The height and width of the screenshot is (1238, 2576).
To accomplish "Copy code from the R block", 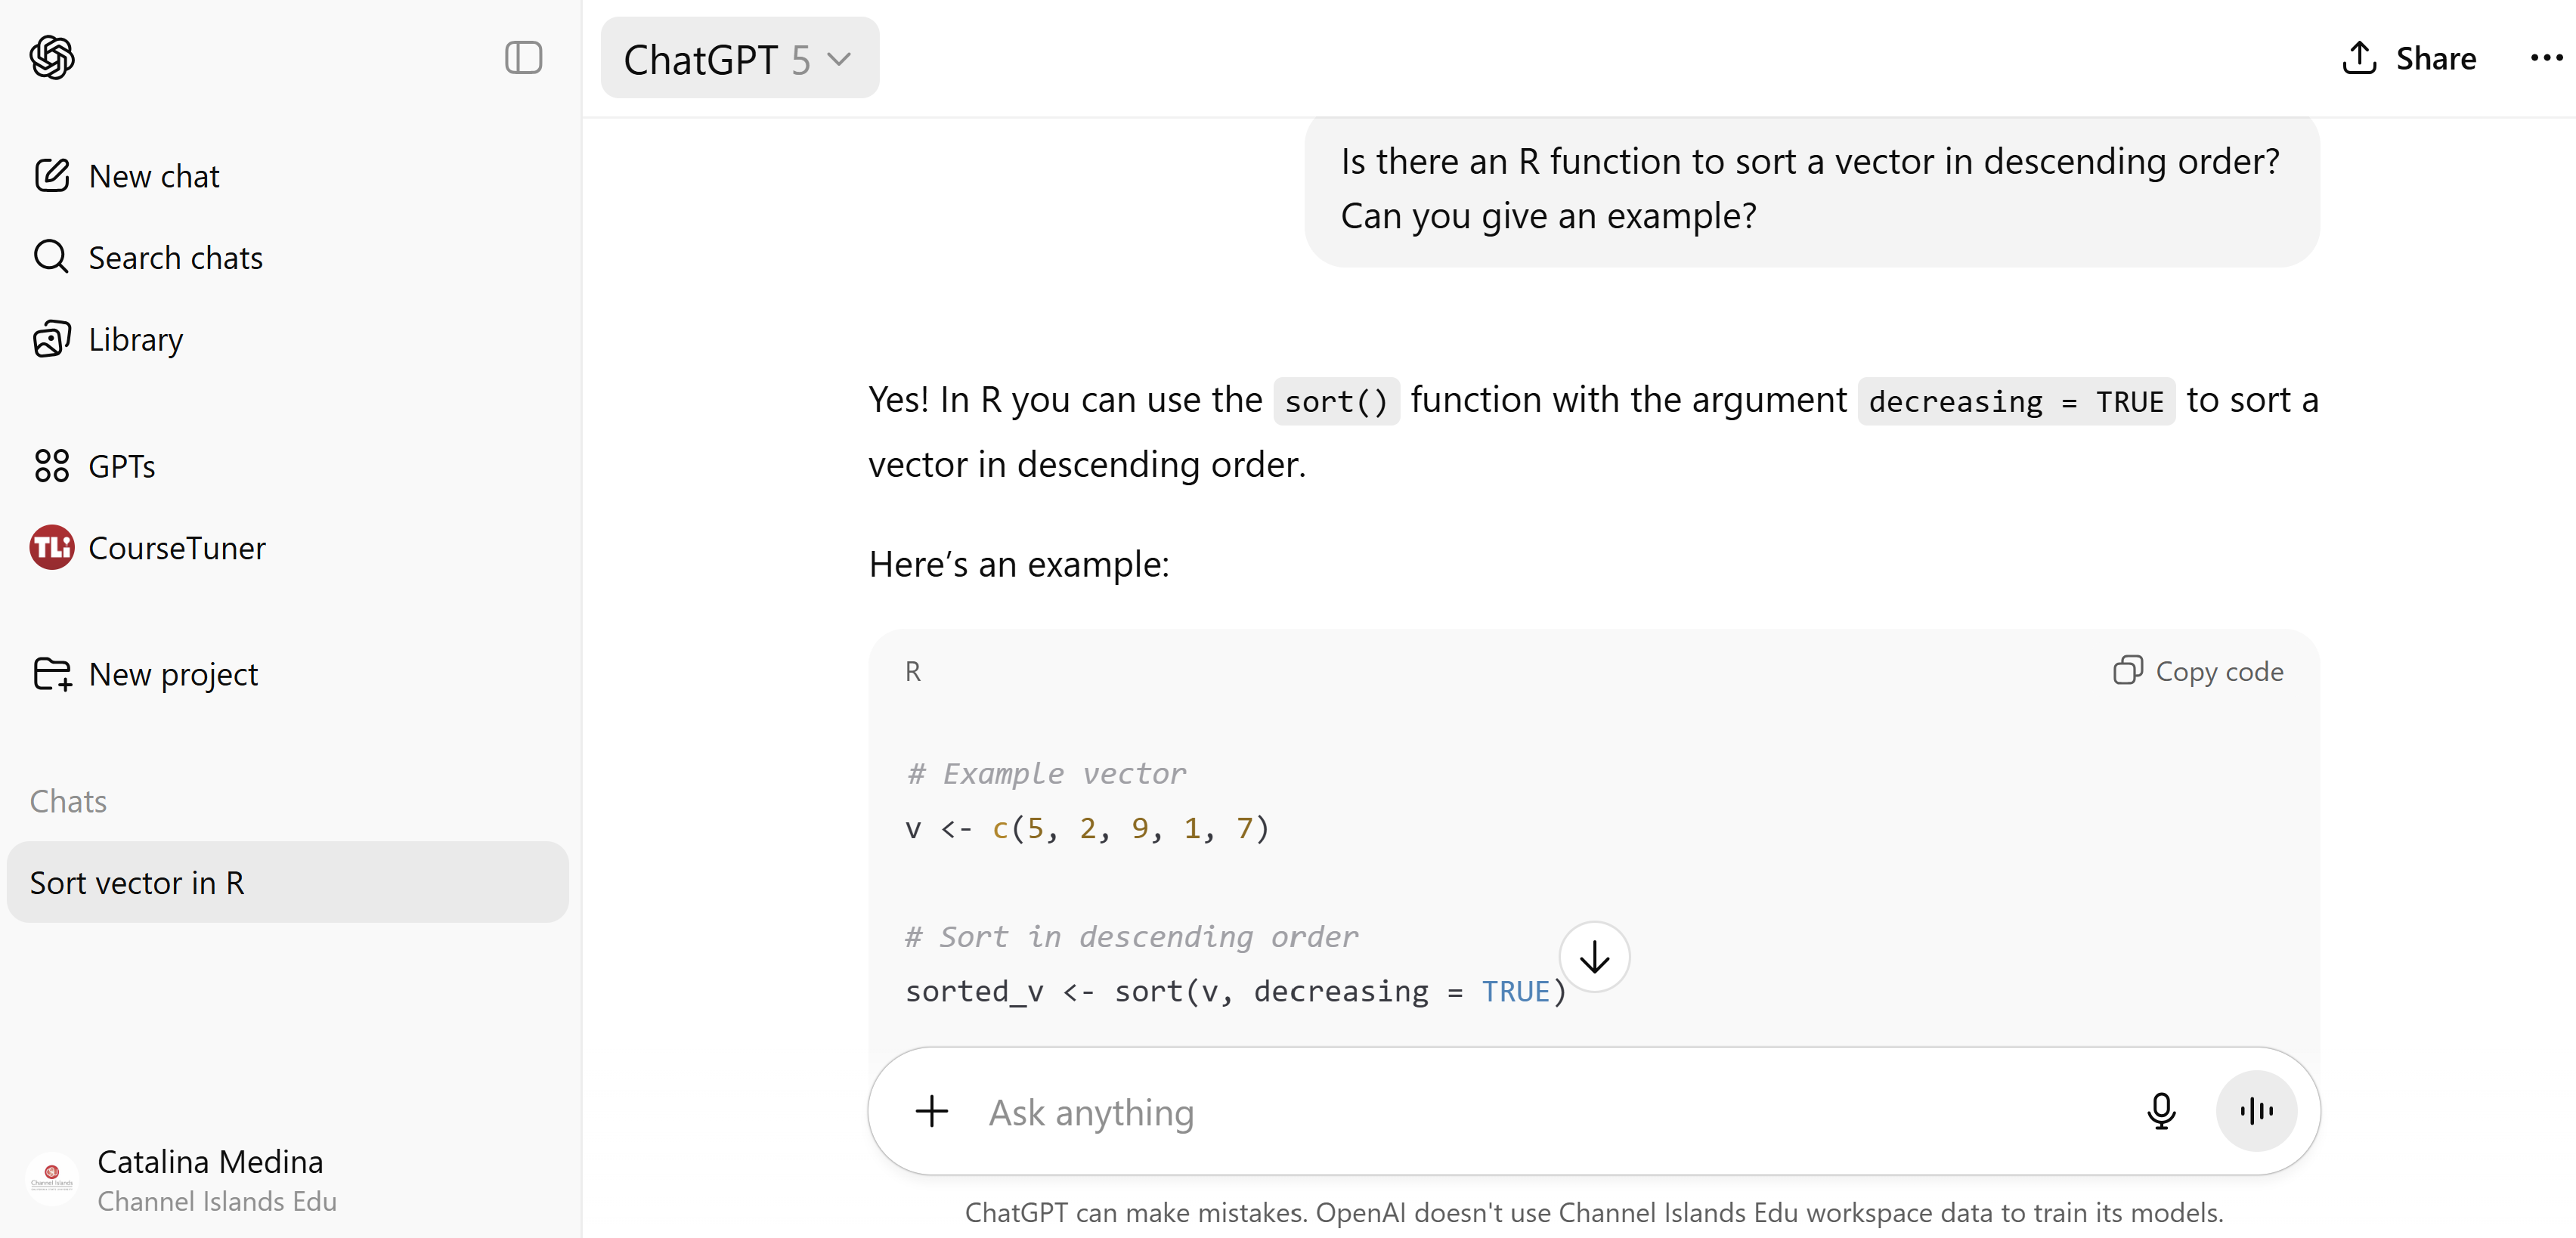I will (x=2198, y=671).
